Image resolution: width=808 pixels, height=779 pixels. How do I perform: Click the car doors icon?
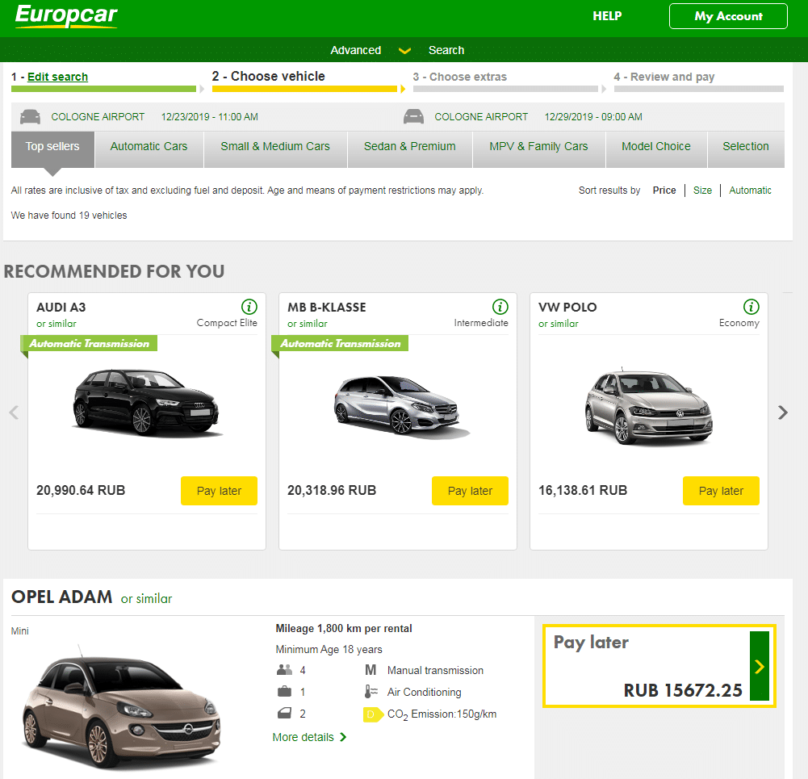(x=284, y=713)
